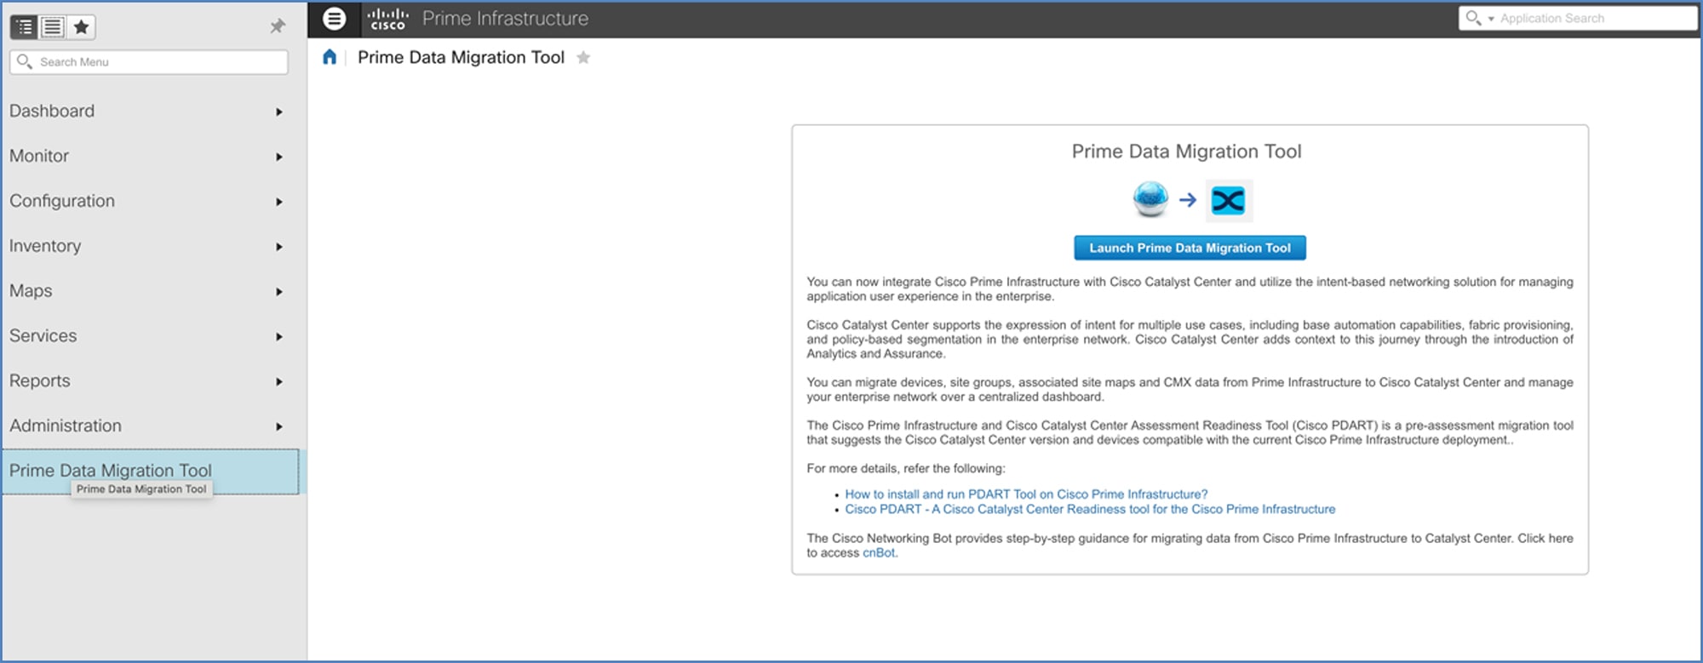
Task: Open the Reports menu item
Action: pyautogui.click(x=40, y=380)
